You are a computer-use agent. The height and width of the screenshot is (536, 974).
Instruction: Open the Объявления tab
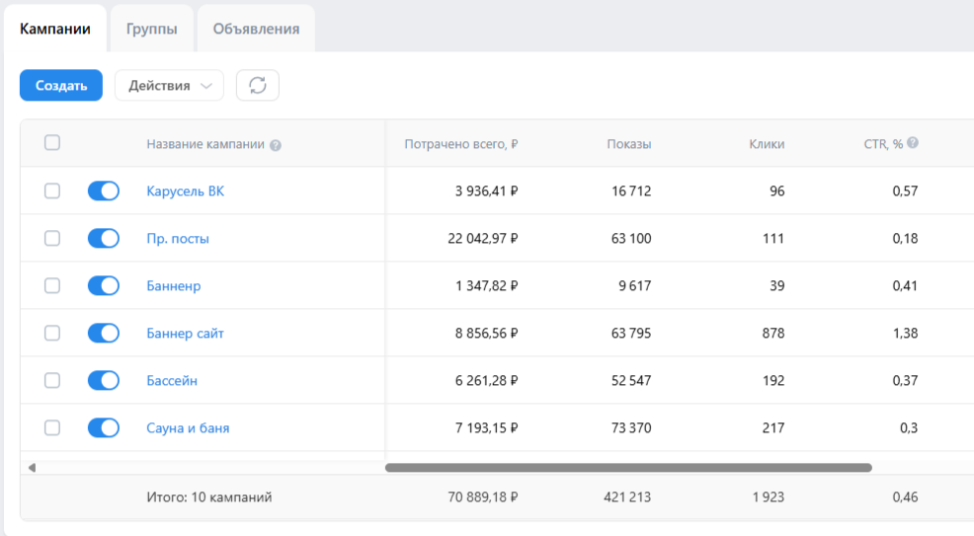(256, 29)
